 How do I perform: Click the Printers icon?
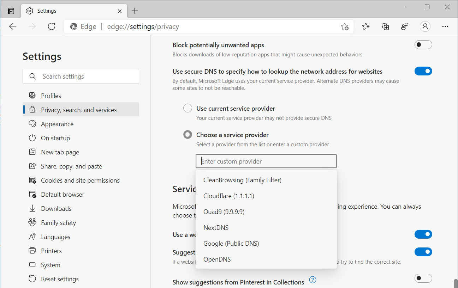[32, 251]
